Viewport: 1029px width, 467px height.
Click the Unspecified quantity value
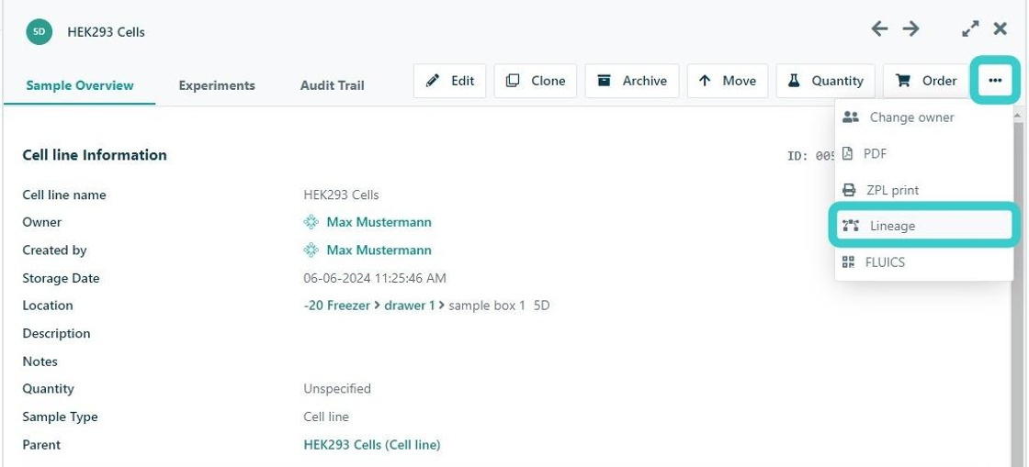336,388
